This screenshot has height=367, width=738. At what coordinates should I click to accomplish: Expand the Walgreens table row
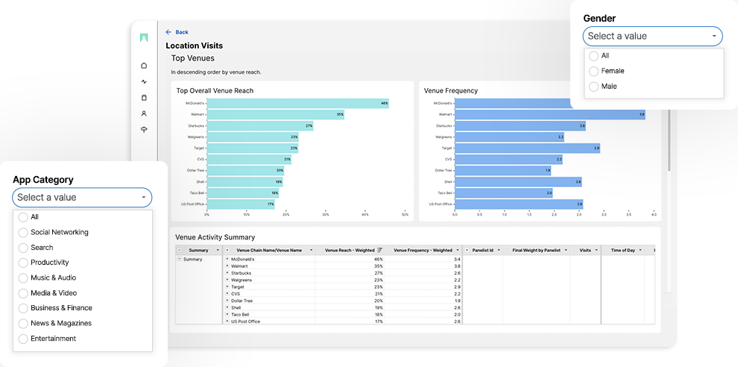[227, 280]
